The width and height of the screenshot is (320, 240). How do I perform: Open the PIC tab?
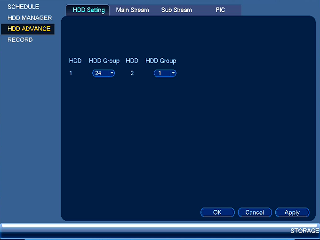pyautogui.click(x=220, y=10)
